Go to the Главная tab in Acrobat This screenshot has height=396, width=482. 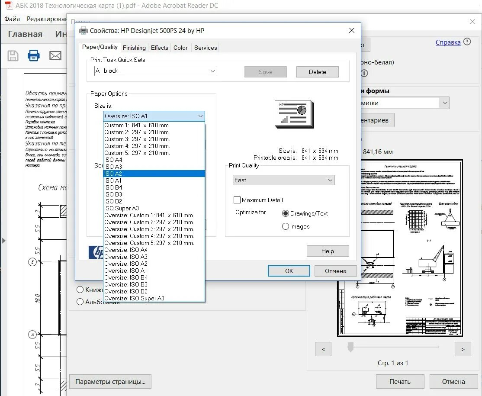[x=25, y=34]
